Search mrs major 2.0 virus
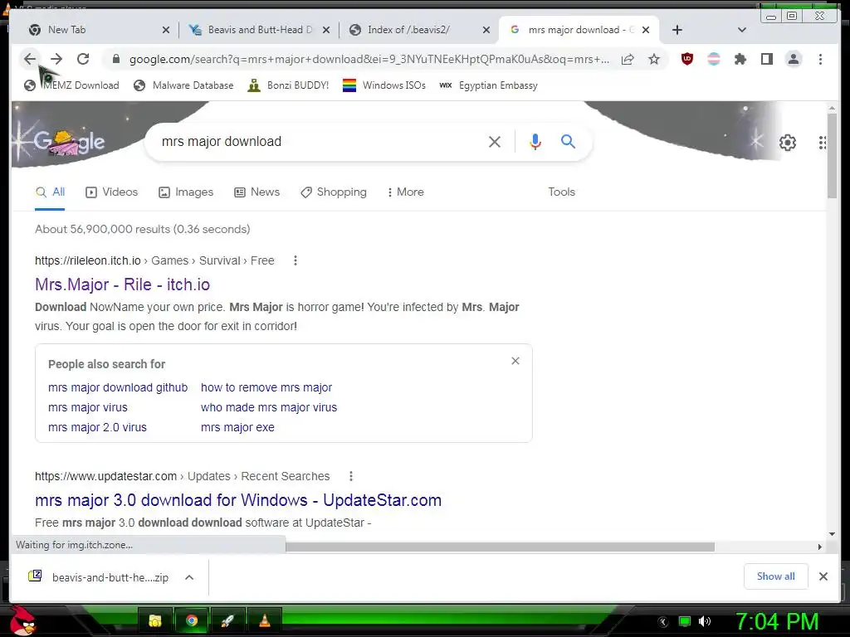The image size is (850, 637). (x=98, y=427)
